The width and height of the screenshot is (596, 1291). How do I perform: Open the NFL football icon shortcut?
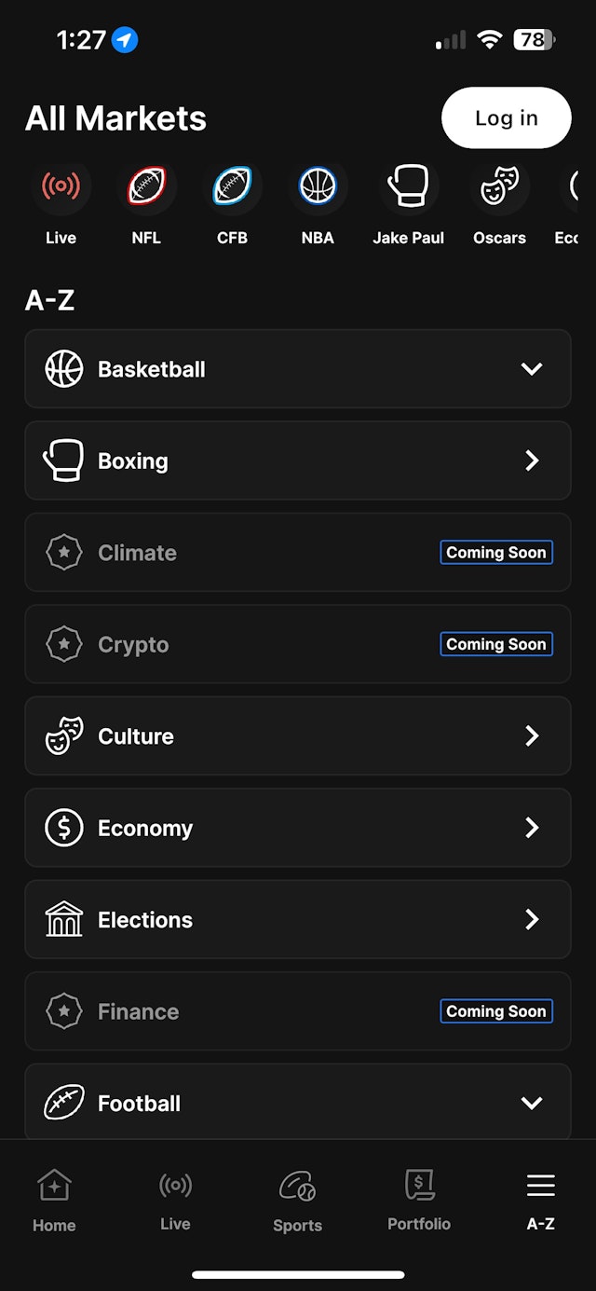point(146,187)
